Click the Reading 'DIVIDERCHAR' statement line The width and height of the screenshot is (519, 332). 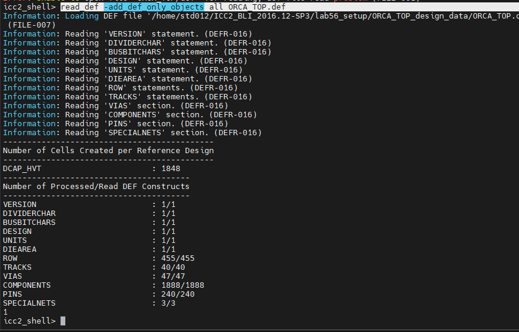click(137, 42)
